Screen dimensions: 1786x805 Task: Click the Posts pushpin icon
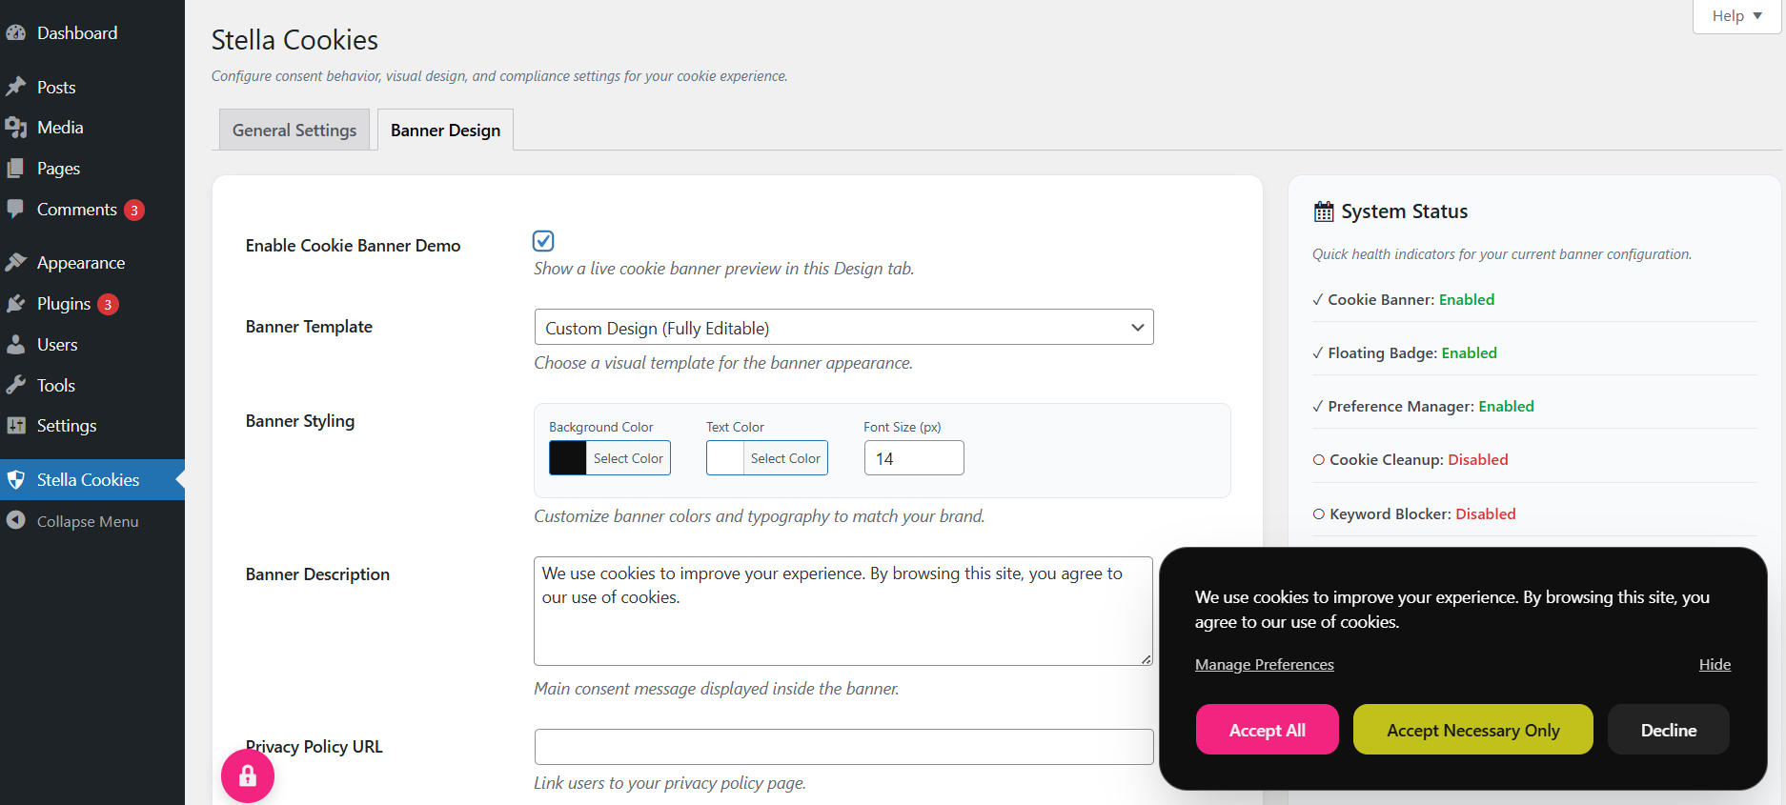pos(15,87)
